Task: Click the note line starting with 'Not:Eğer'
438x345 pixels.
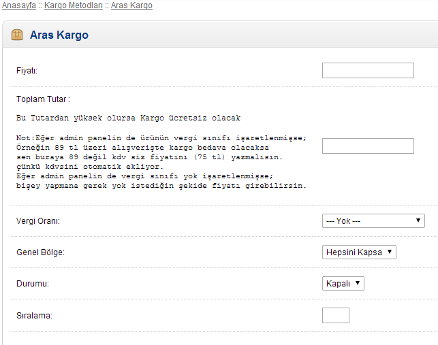Action: [x=161, y=137]
